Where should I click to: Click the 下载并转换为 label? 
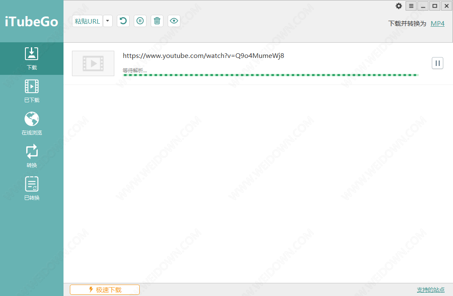[x=407, y=24]
